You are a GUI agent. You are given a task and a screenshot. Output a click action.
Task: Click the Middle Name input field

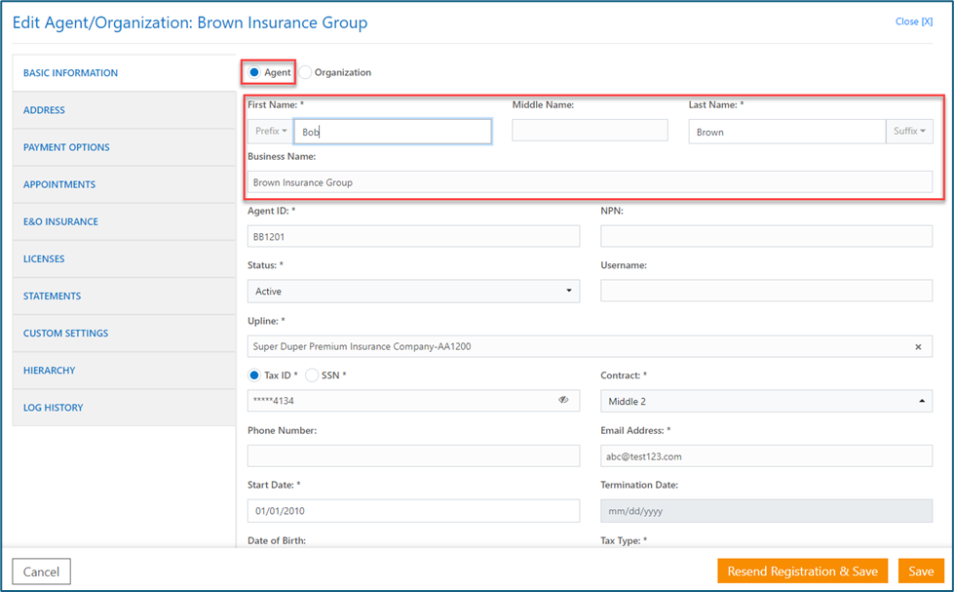click(590, 131)
